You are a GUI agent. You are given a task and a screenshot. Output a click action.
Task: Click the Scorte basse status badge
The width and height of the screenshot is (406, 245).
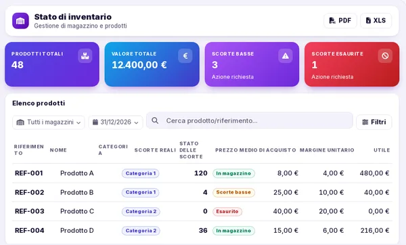(x=233, y=192)
